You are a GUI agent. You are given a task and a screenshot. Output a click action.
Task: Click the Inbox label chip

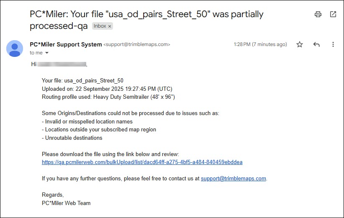click(100, 26)
